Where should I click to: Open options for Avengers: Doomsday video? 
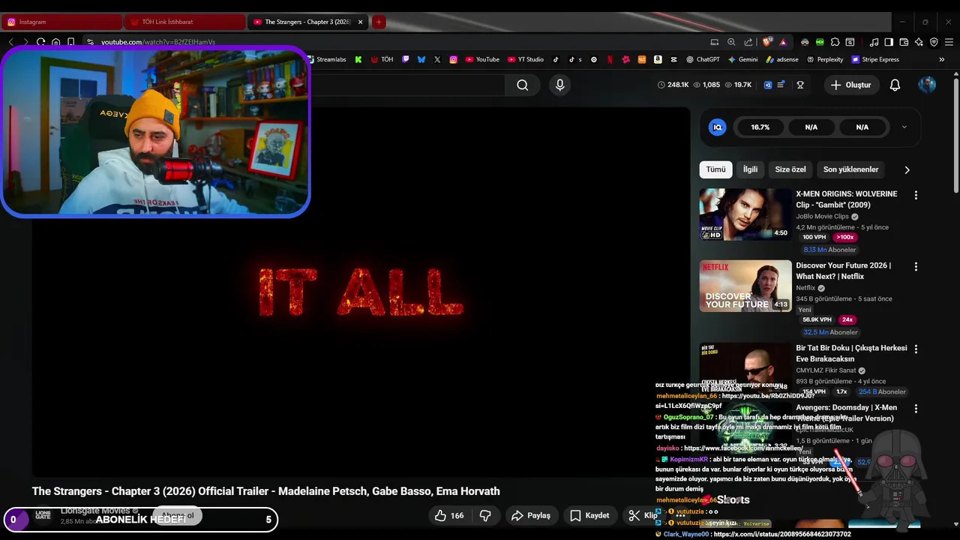[x=916, y=409]
